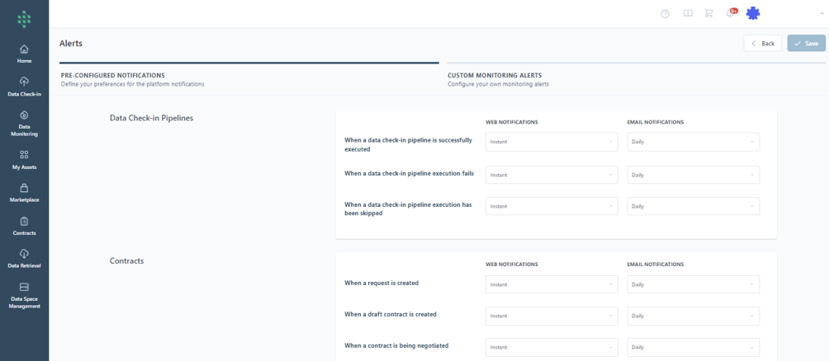Expand web notifications dropdown for pipeline success
Screen dimensions: 829x361
(x=552, y=142)
